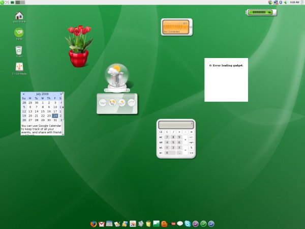
Task: Select the first forecast day in weather gadget
Action: 103,103
